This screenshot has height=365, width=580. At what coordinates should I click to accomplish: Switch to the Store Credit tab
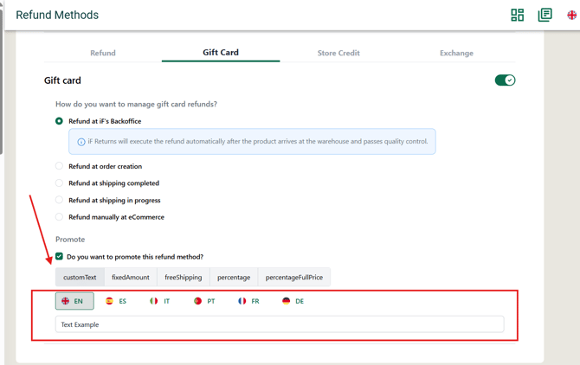tap(338, 53)
